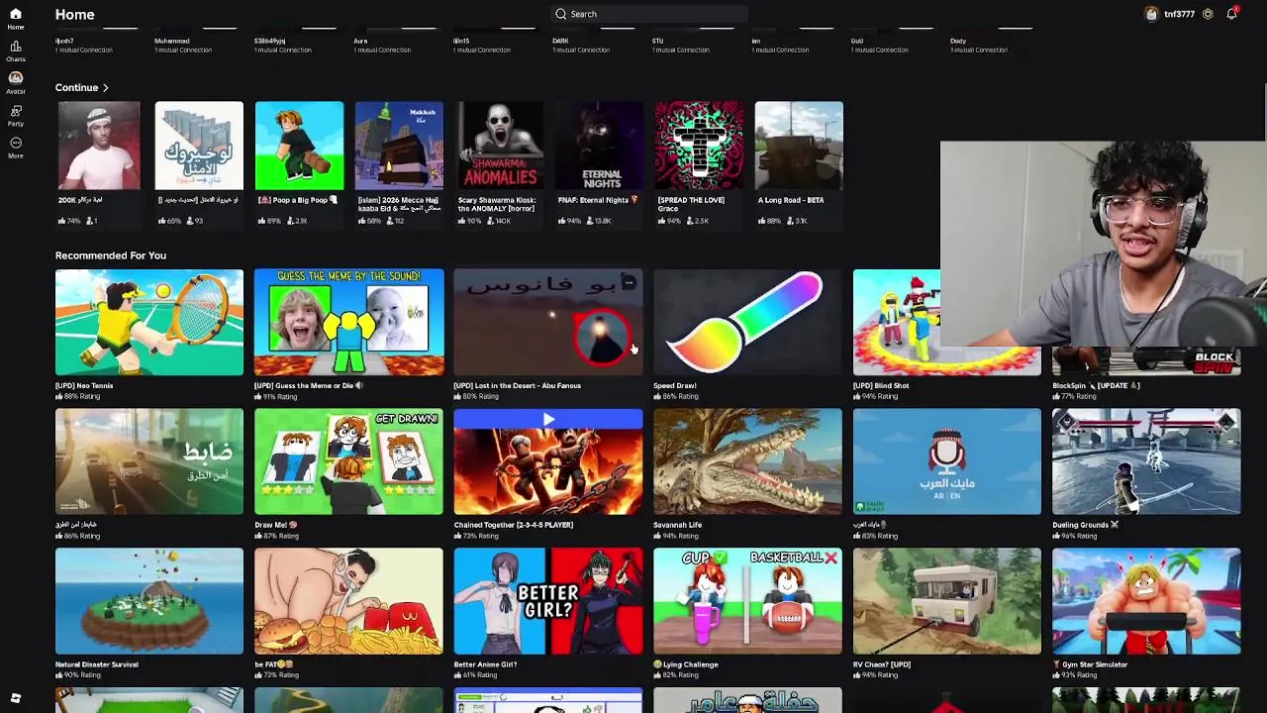Open the Arabic highway officer game thumbnail
1267x713 pixels.
click(x=149, y=462)
